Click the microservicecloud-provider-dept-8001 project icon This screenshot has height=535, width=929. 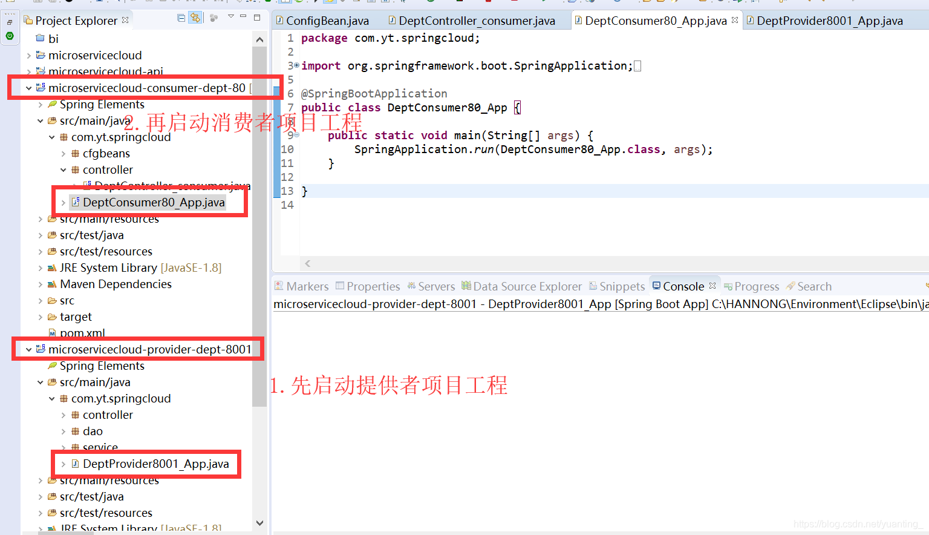[41, 349]
